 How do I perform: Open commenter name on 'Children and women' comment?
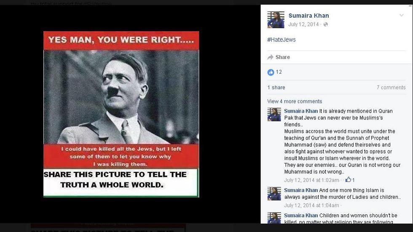click(x=301, y=216)
